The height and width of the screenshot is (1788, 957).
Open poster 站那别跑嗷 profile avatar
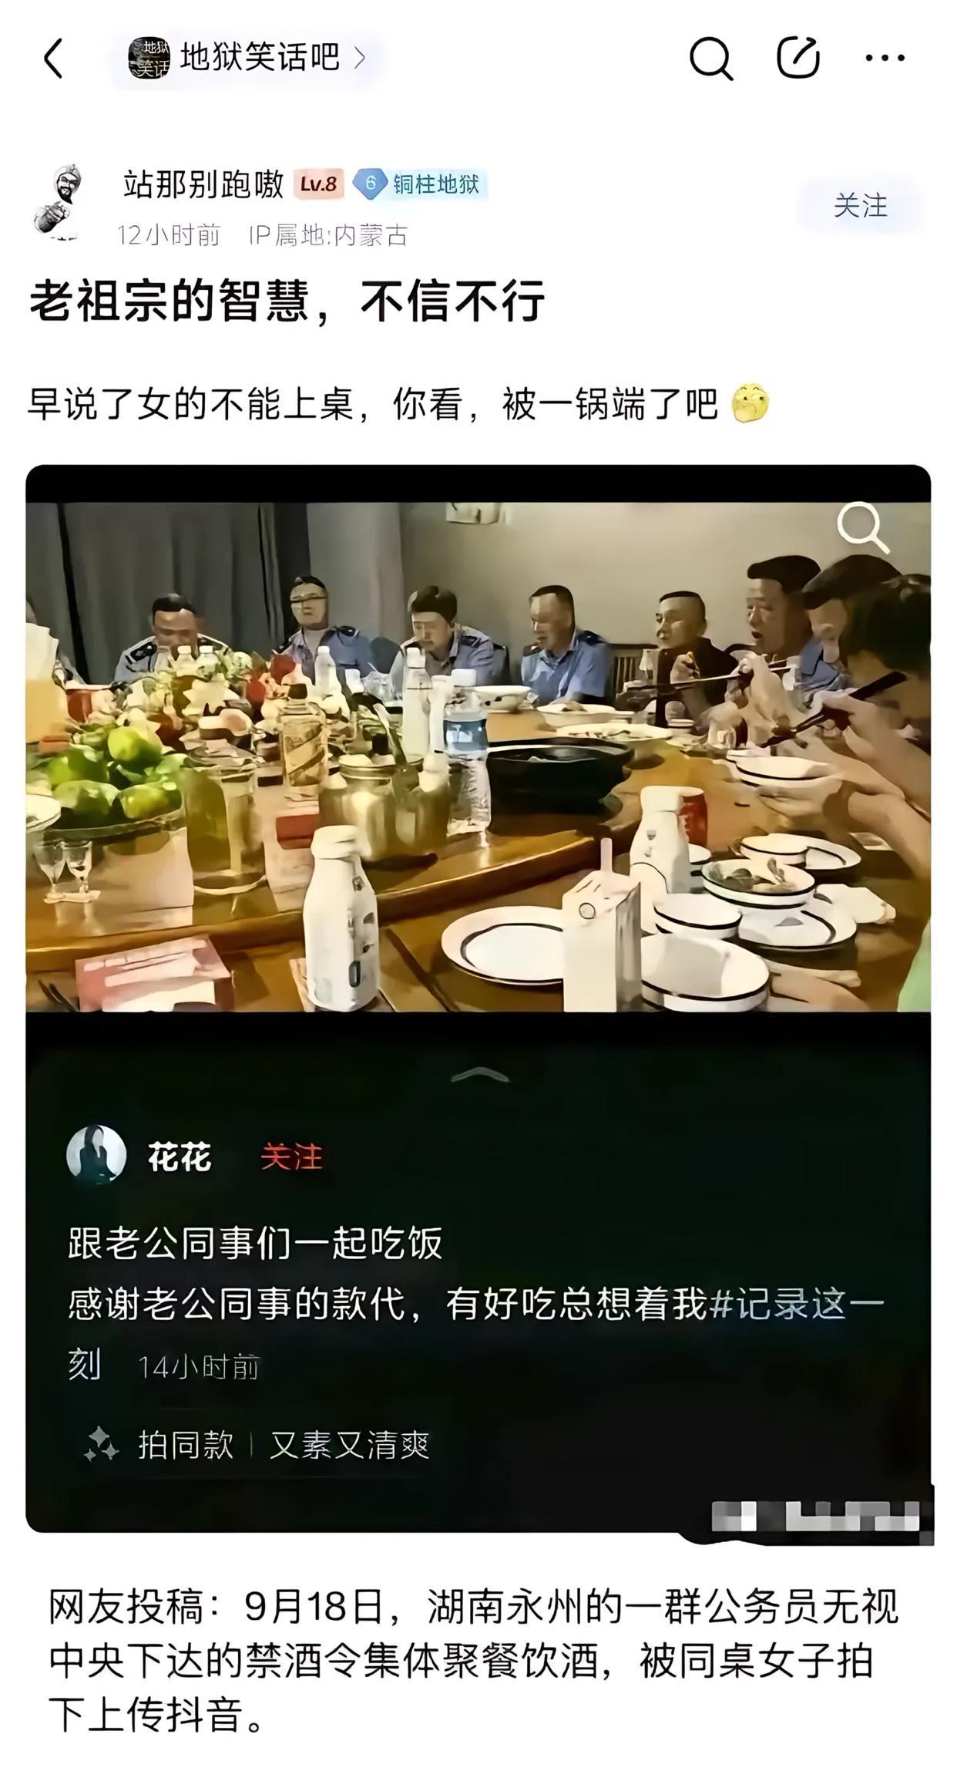[x=59, y=203]
